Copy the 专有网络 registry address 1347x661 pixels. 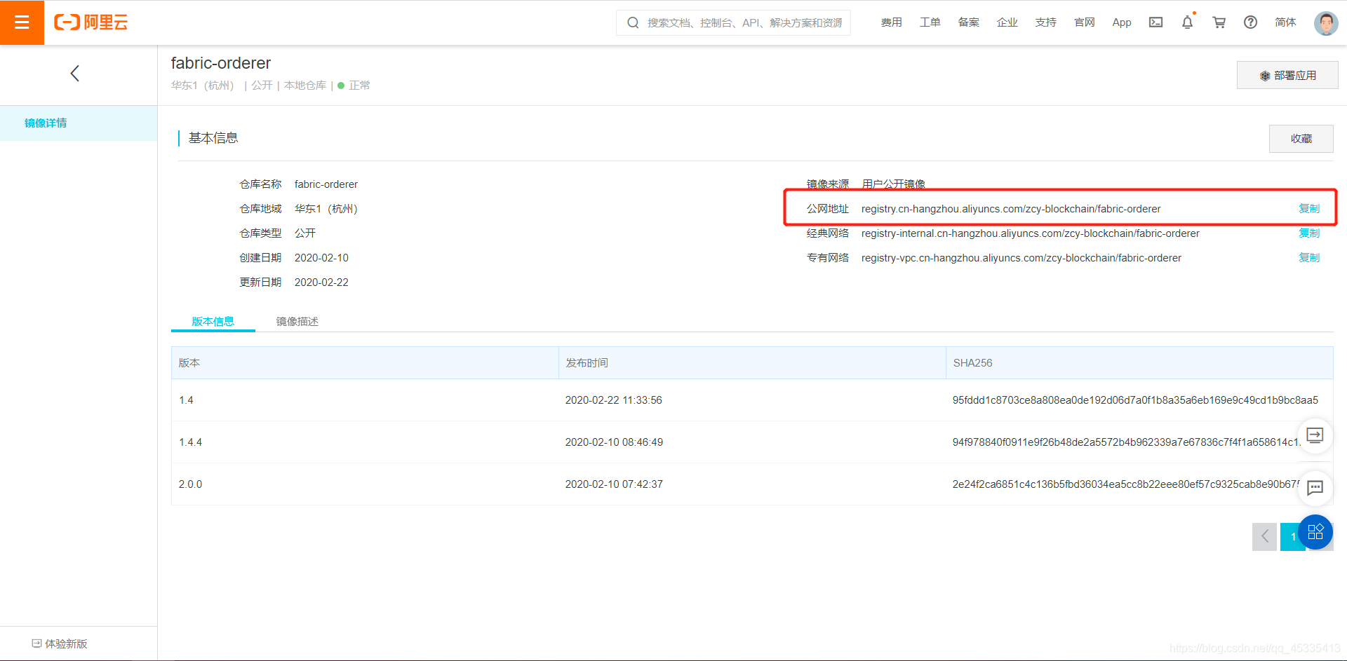(x=1309, y=257)
